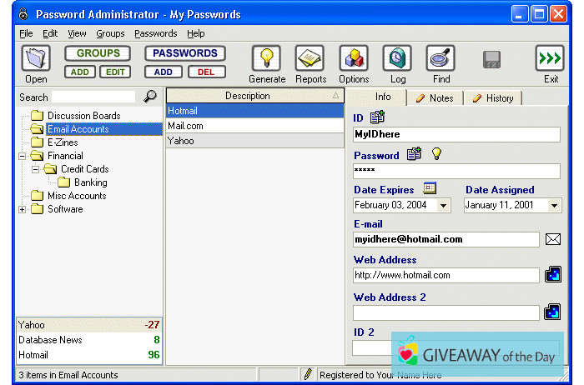Image resolution: width=584 pixels, height=385 pixels.
Task: Collapse the Financial folder
Action: [23, 156]
